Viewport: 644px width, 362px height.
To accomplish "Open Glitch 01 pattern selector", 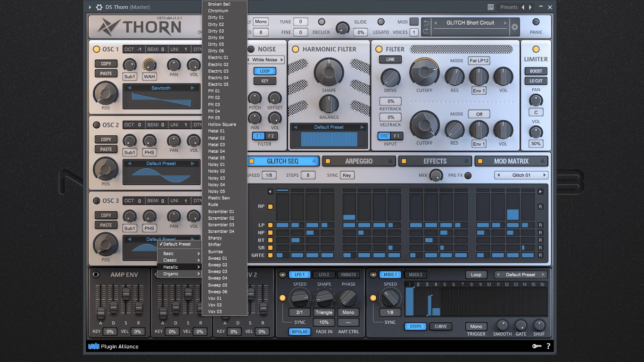I will (521, 175).
